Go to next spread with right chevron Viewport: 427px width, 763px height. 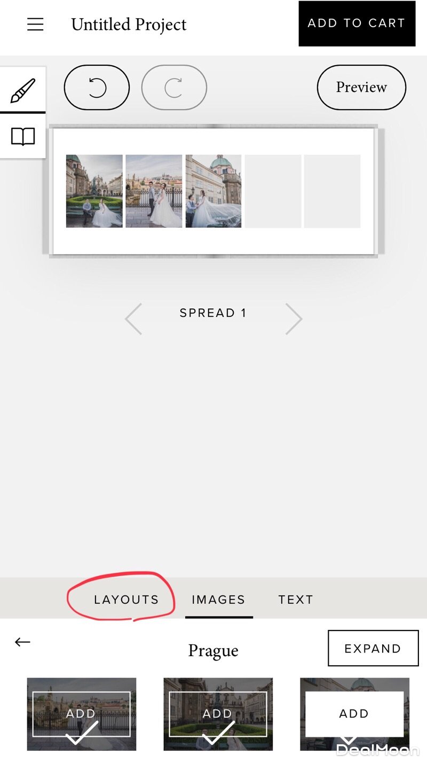[x=294, y=319]
